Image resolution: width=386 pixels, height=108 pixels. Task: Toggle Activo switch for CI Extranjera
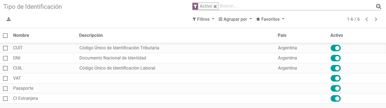click(336, 98)
